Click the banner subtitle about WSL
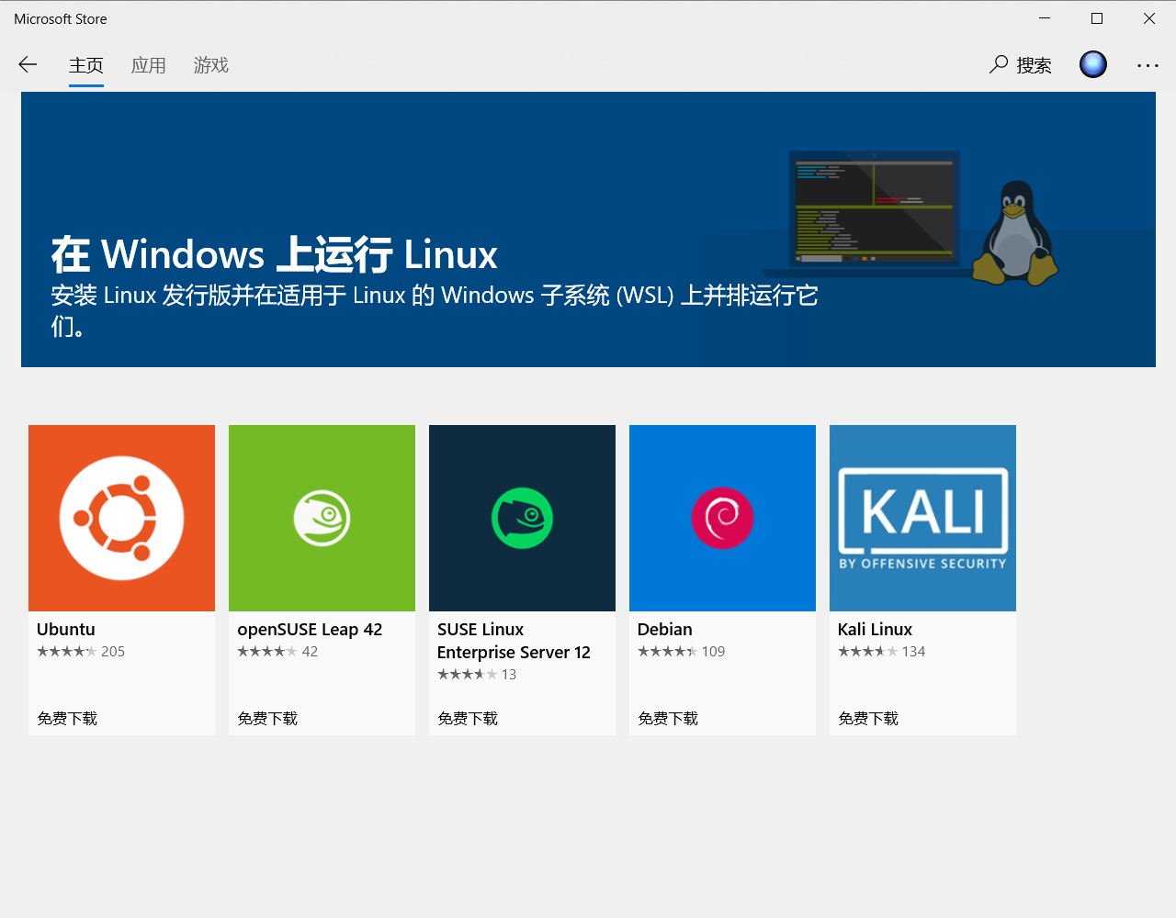This screenshot has height=918, width=1176. coord(435,310)
